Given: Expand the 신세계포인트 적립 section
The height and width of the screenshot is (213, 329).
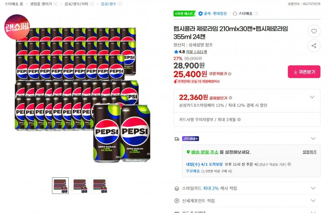Looking at the screenshot, I should point(313,201).
